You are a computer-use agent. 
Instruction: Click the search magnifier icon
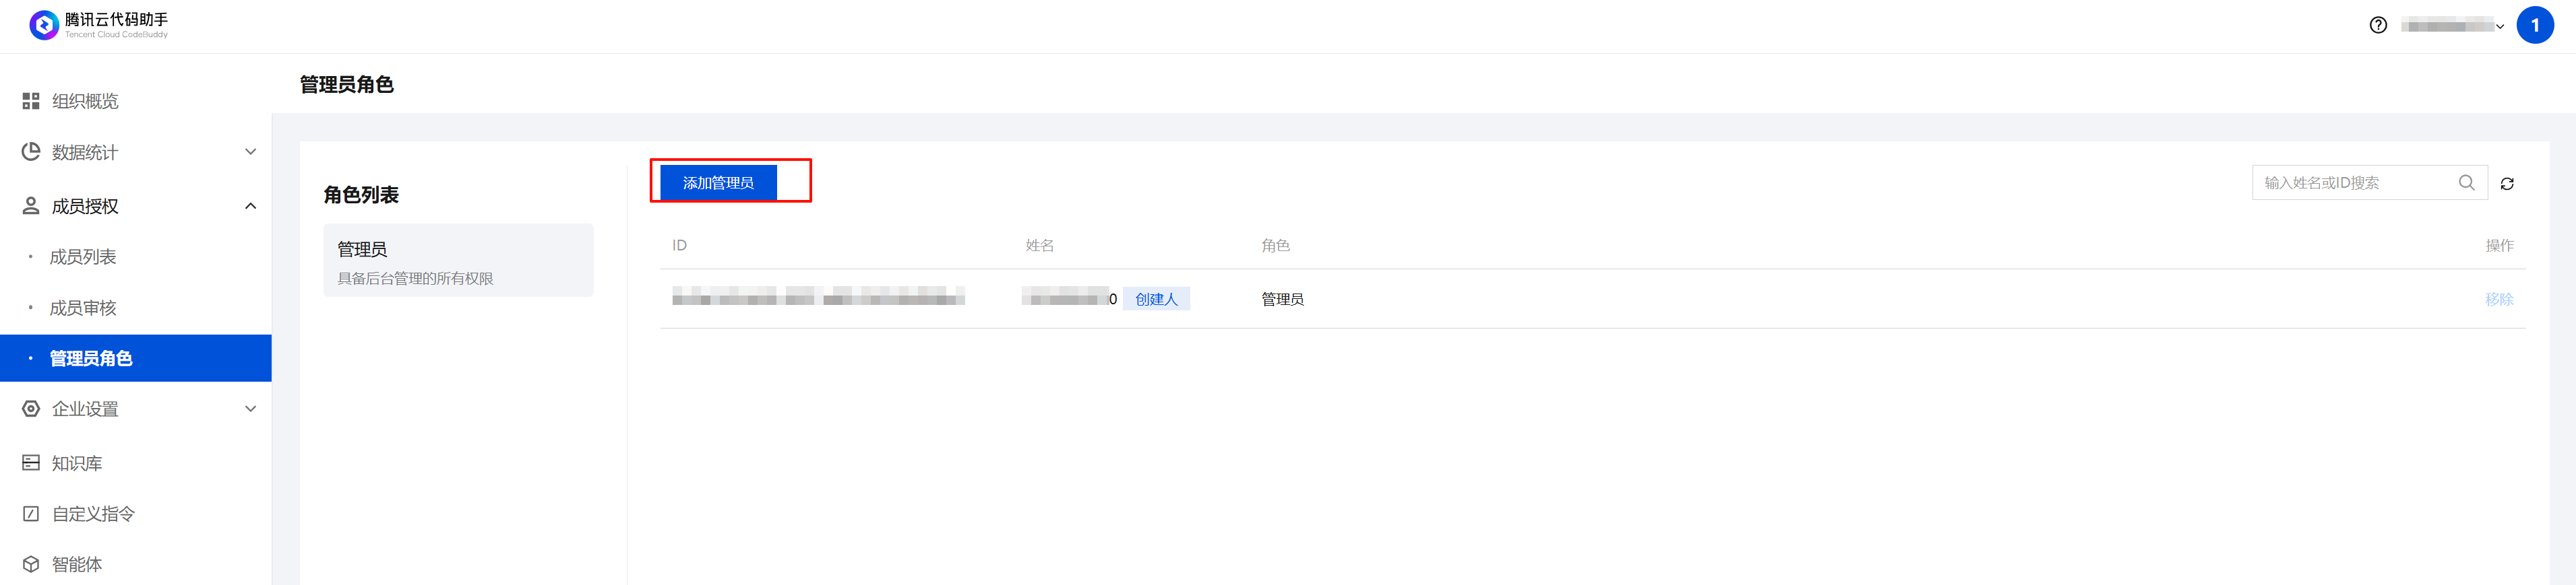pyautogui.click(x=2466, y=182)
